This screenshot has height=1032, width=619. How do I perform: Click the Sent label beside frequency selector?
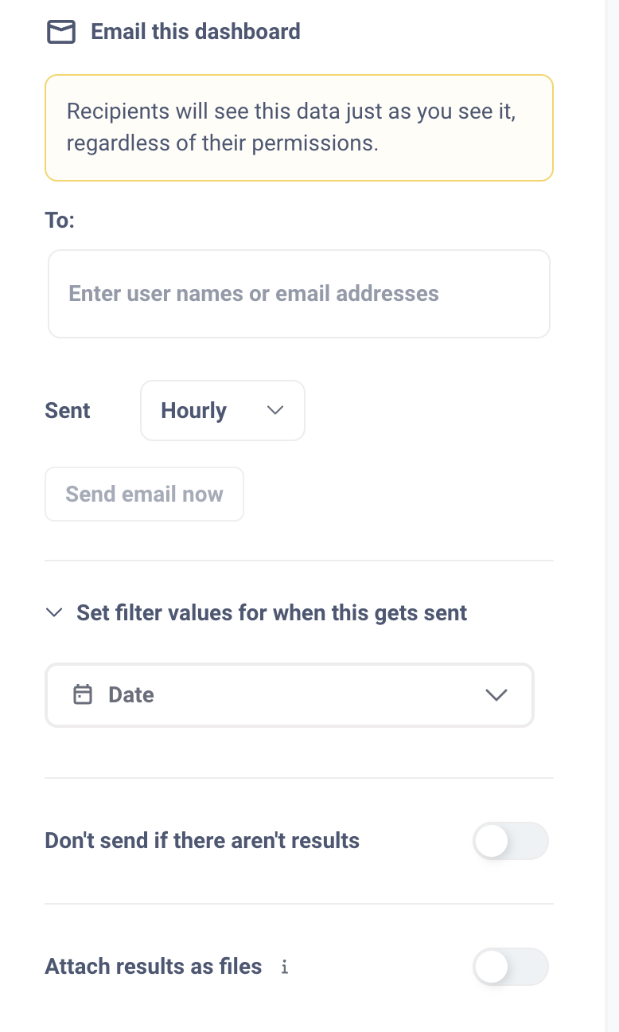(68, 411)
